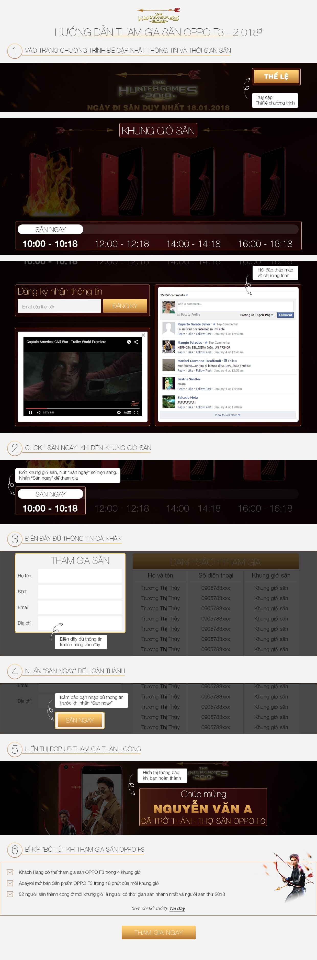Toggle checkbox for 'Adayroi mở bán Sản phẩm' tip

click(x=10, y=883)
